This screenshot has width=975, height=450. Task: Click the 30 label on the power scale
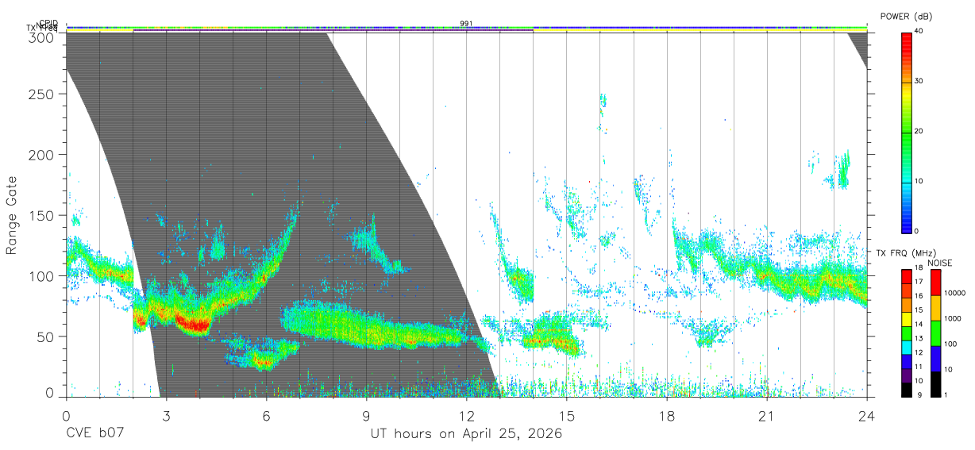coord(919,81)
